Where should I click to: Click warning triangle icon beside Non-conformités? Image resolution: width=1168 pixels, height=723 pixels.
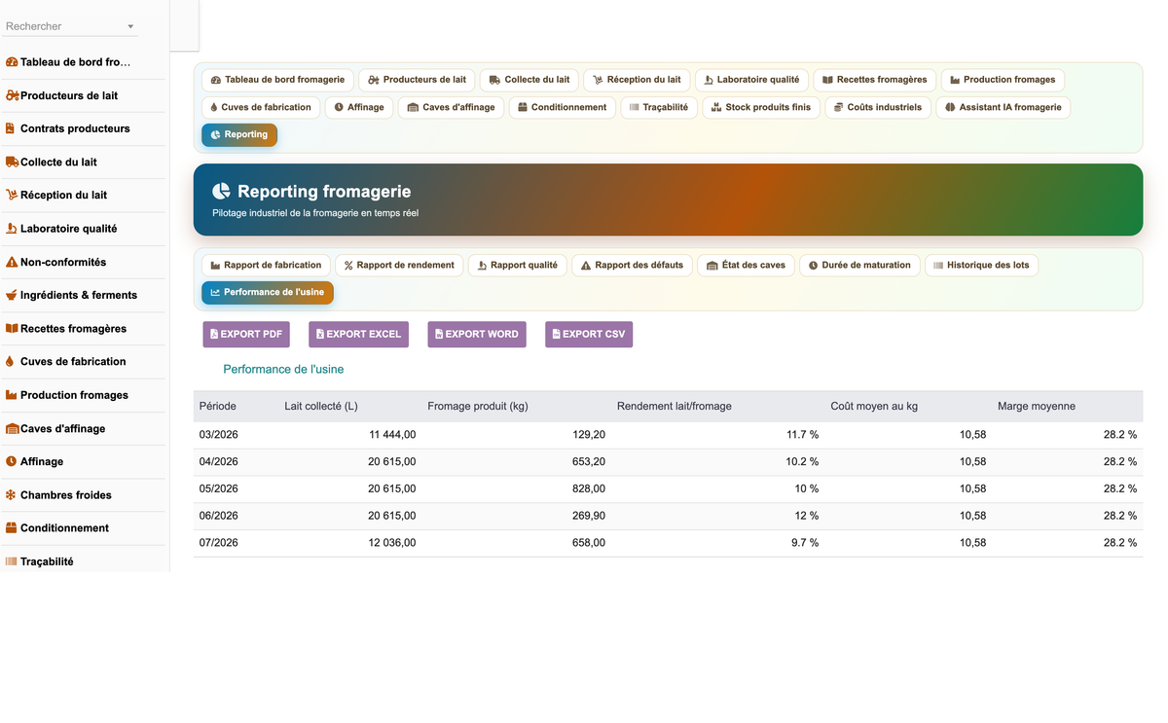point(12,262)
